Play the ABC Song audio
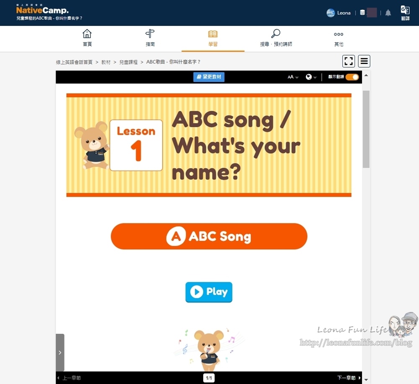The width and height of the screenshot is (419, 384). tap(209, 292)
